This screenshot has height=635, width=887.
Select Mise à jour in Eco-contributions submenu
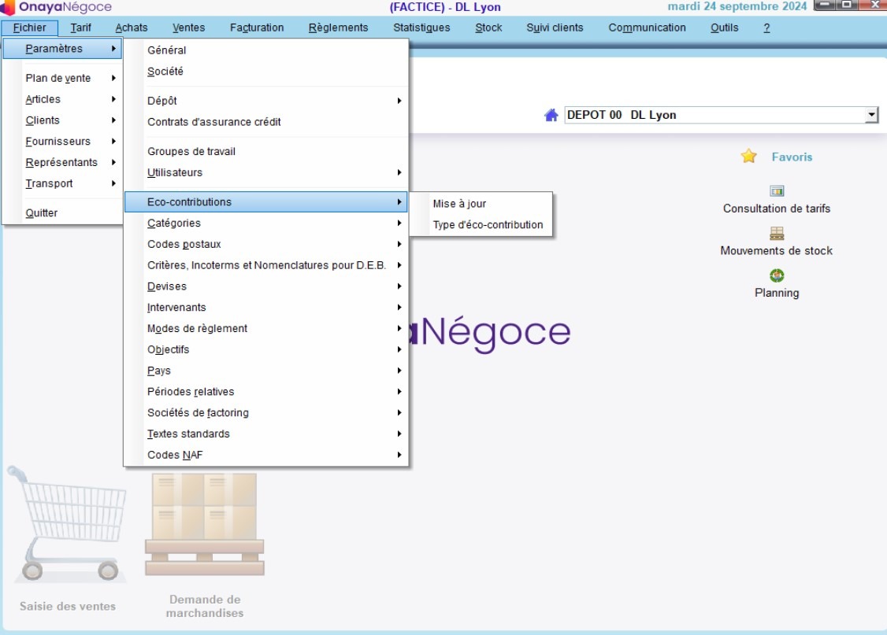[x=459, y=203]
